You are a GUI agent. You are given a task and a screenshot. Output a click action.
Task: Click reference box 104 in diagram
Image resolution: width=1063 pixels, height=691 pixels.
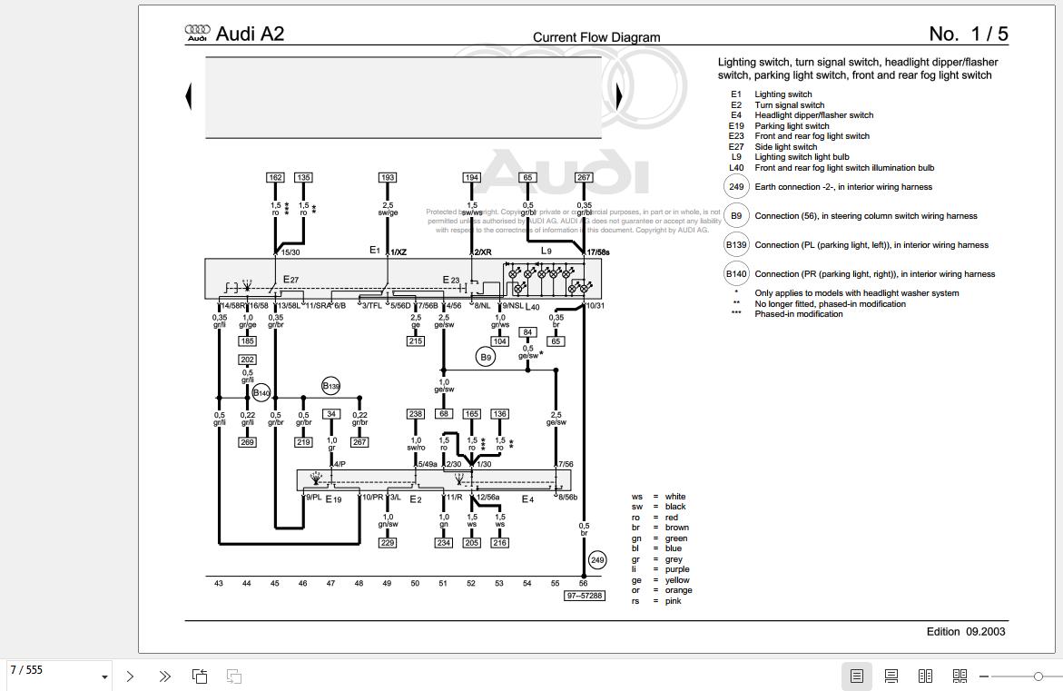[499, 341]
